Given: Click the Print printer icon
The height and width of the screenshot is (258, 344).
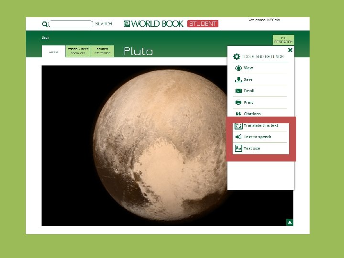Looking at the screenshot, I should click(238, 102).
